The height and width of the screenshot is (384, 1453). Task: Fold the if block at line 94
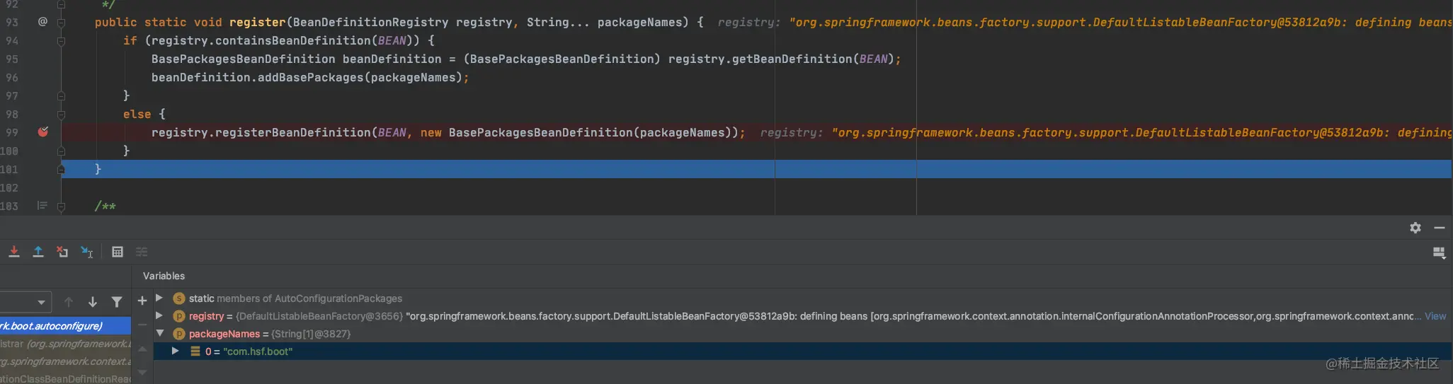pos(61,41)
